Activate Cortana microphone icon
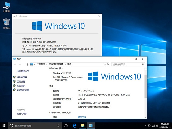The image size is (172, 129). coord(58,126)
